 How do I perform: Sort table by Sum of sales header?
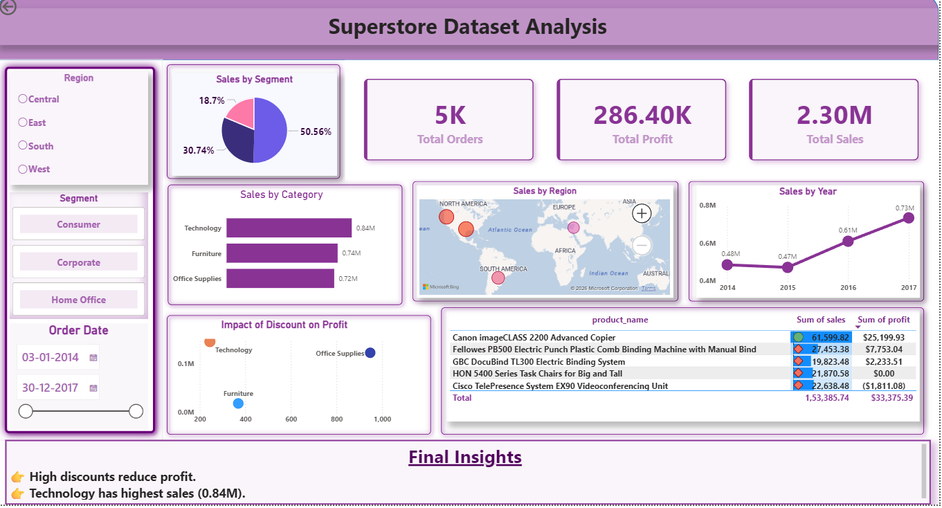821,320
